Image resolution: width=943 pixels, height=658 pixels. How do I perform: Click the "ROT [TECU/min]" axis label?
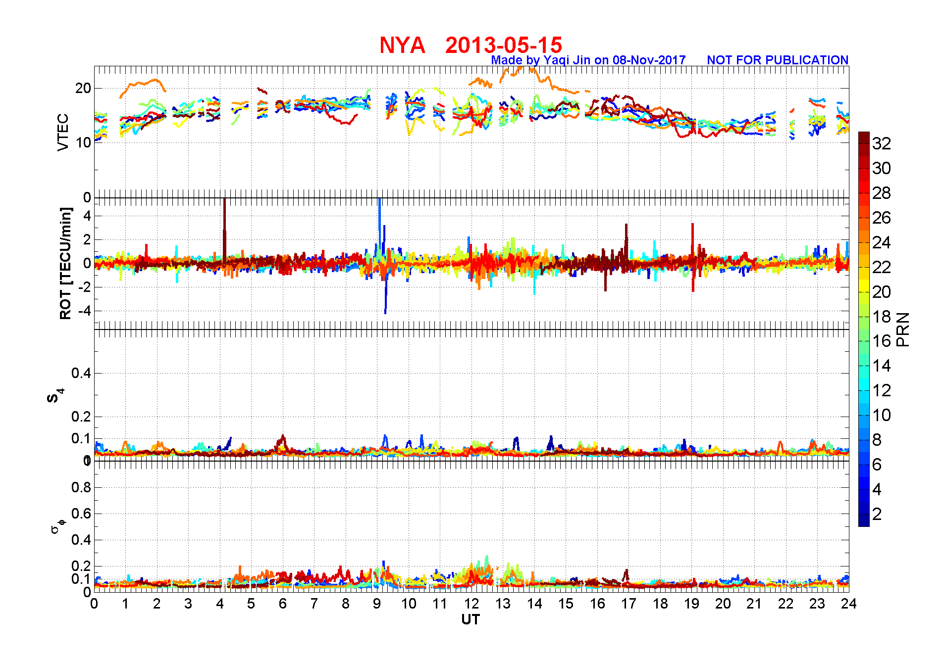(x=65, y=263)
